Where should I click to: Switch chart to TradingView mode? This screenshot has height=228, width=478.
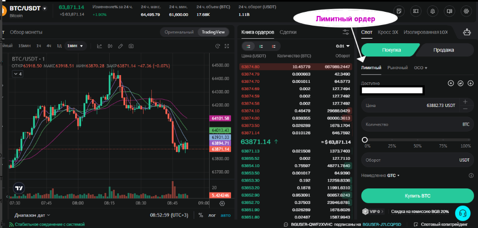[x=213, y=32]
